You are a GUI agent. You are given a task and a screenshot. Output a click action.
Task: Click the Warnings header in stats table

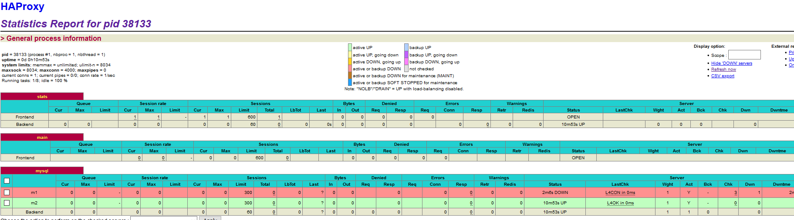click(517, 103)
